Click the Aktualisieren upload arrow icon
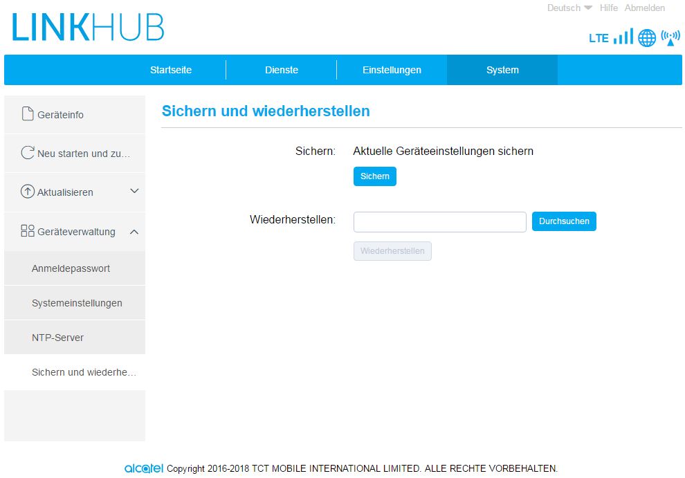This screenshot has height=478, width=685. pos(28,192)
